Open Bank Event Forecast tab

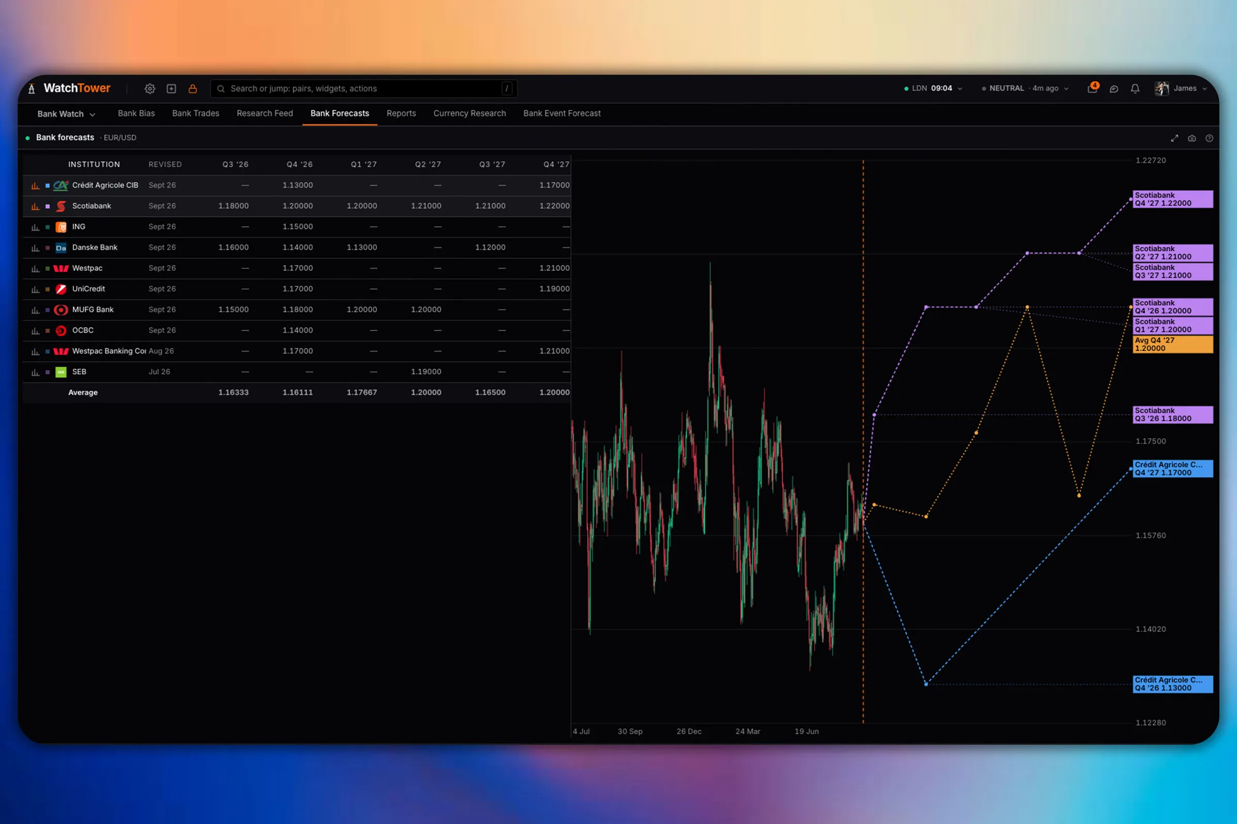tap(562, 113)
